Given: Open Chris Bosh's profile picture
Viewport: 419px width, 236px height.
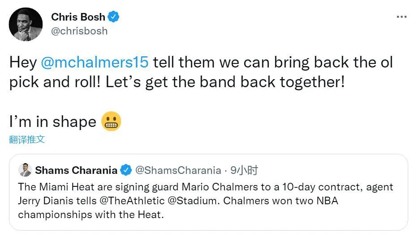Looking at the screenshot, I should (26, 24).
